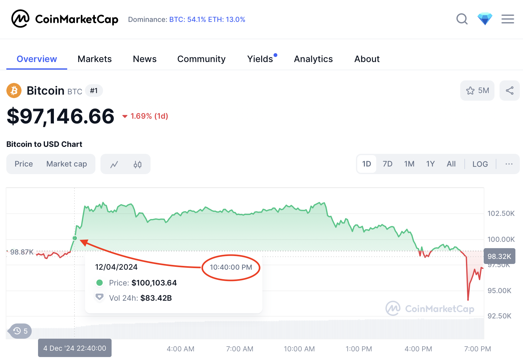Viewport: 523px width, 364px height.
Task: Switch chart to Market cap
Action: [67, 164]
